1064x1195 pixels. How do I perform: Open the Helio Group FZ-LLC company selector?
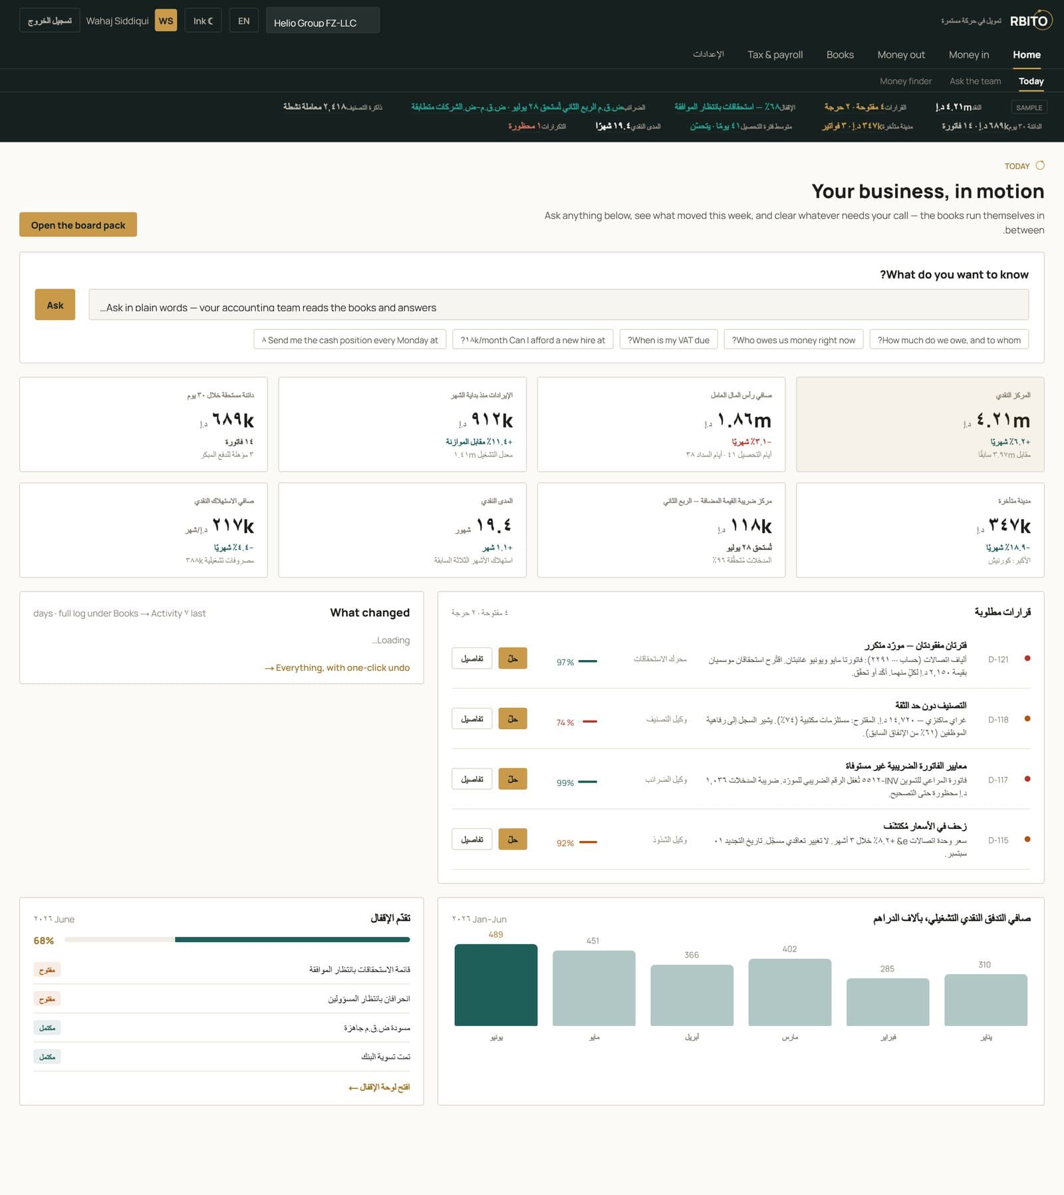(x=323, y=21)
